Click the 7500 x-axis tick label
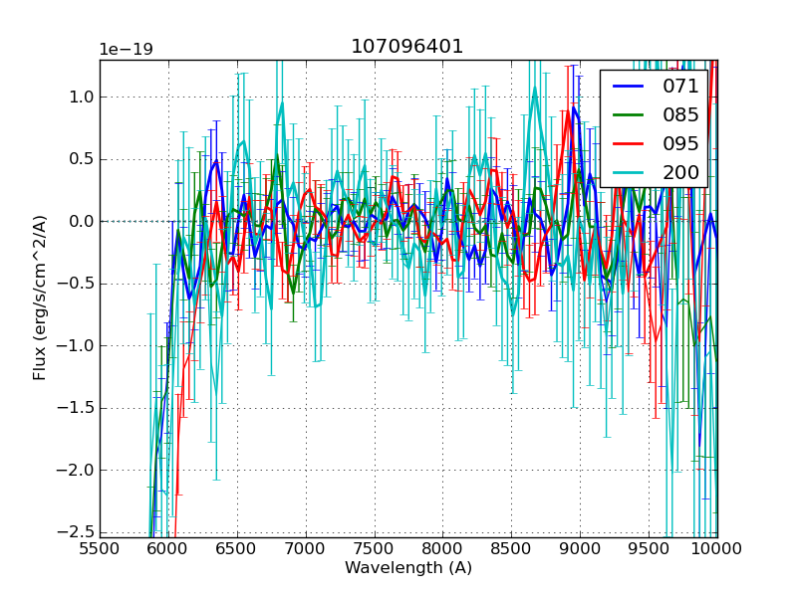Screen dimensions: 797x597 pyautogui.click(x=375, y=547)
